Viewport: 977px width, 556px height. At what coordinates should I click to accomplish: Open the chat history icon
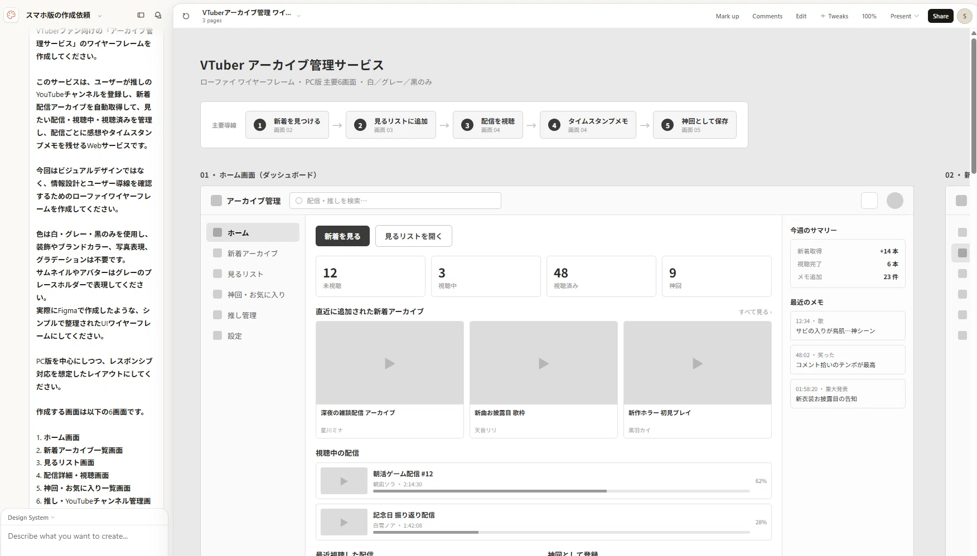tap(158, 16)
